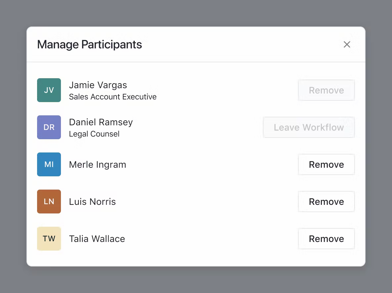Click the Sales Account Executive role text
The height and width of the screenshot is (293, 392).
pyautogui.click(x=113, y=97)
